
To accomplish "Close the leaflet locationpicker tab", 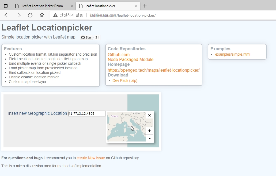I will click(135, 6).
